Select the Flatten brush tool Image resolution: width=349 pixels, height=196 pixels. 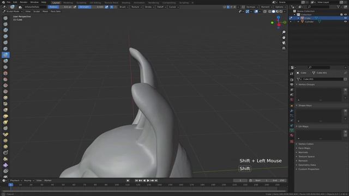coord(5,79)
